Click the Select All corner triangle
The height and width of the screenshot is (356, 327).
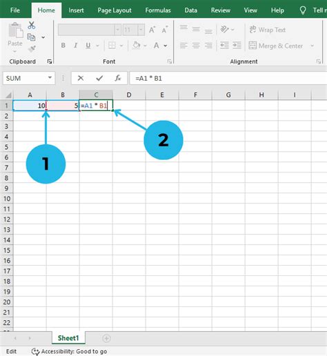point(8,95)
